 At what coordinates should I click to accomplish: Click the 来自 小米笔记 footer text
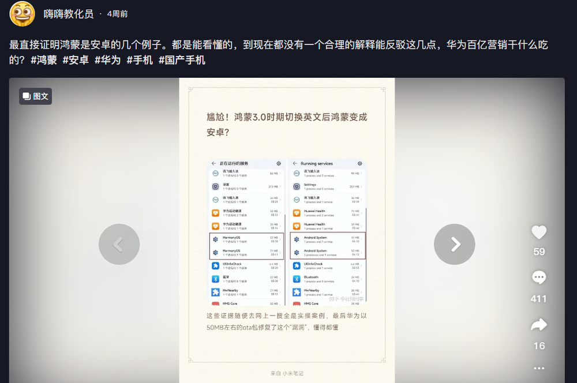pos(287,373)
